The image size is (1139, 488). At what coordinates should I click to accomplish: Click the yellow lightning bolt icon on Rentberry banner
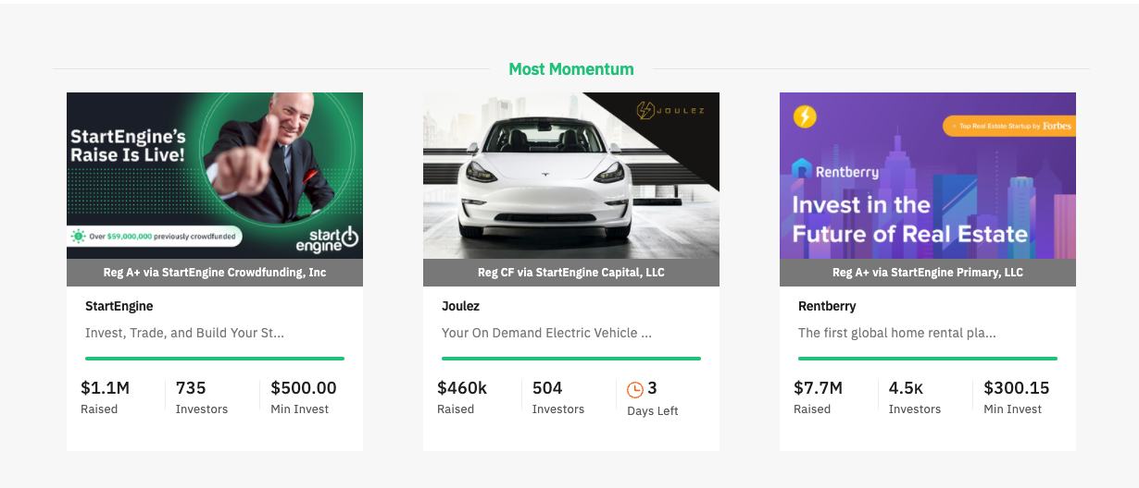pos(805,116)
